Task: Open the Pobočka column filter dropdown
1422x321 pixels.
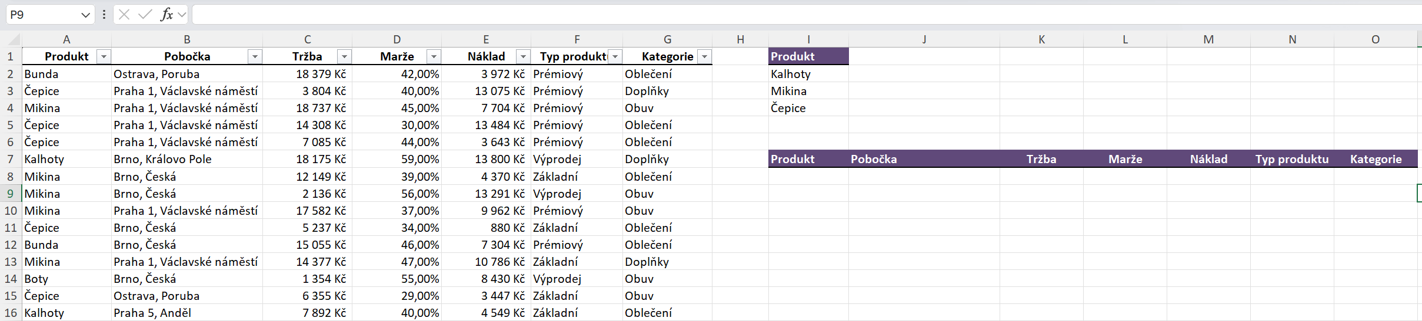Action: click(255, 57)
